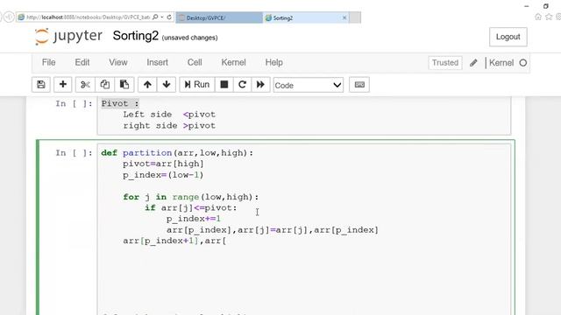Open cell type dropdown showing Code
561x315 pixels.
coord(308,85)
